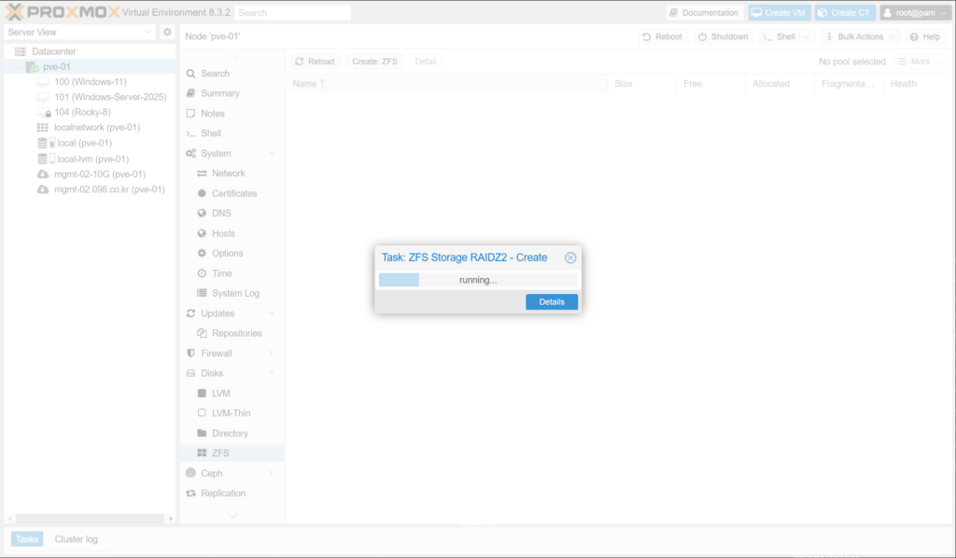
Task: Click the running task progress bar
Action: 477,280
